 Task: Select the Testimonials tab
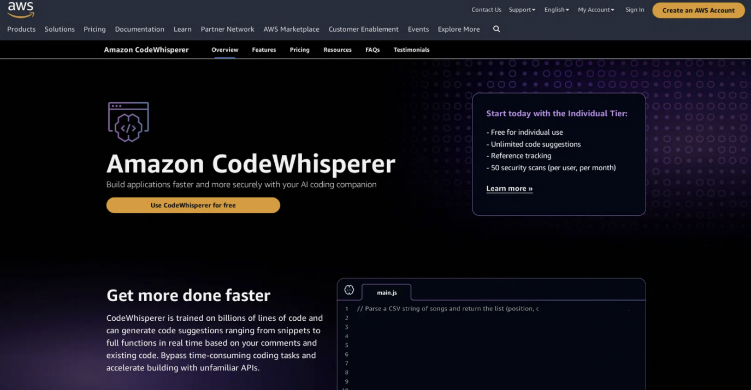(x=411, y=50)
